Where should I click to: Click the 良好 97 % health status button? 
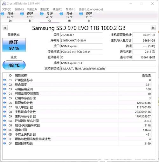coord(14,45)
